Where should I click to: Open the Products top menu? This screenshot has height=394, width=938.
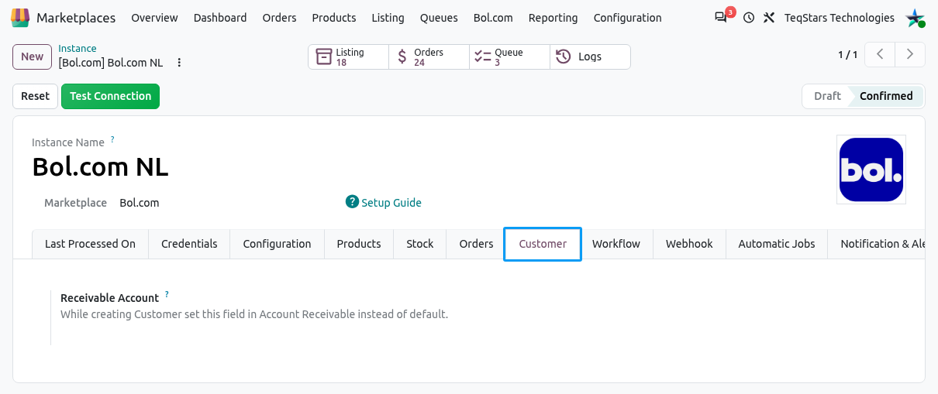[334, 18]
